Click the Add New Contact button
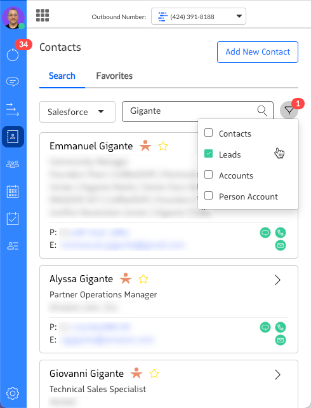The width and height of the screenshot is (311, 408). pyautogui.click(x=258, y=52)
